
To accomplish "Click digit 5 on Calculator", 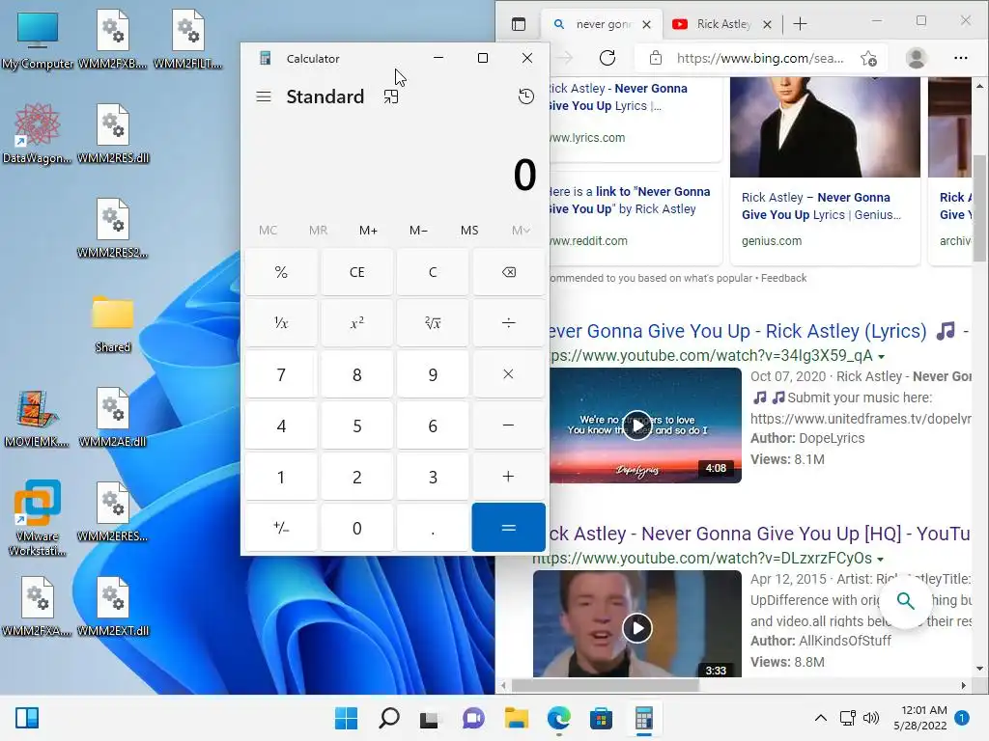I will point(357,425).
